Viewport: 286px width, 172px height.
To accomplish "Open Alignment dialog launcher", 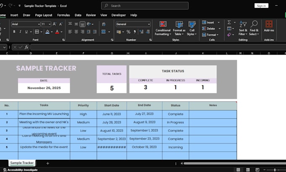I will pyautogui.click(x=112, y=40).
